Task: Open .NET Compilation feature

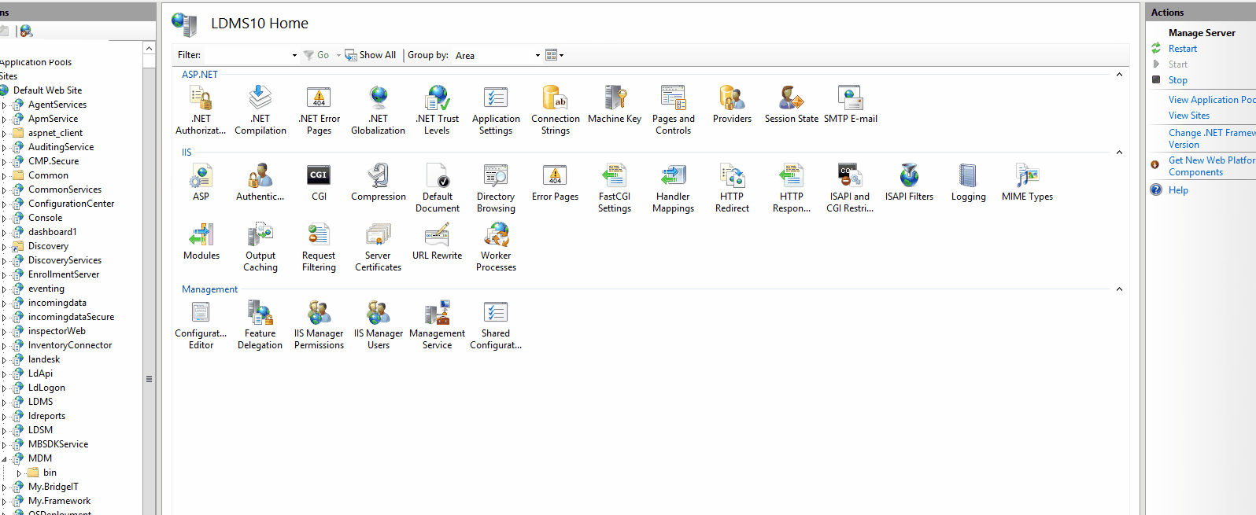Action: click(x=260, y=109)
